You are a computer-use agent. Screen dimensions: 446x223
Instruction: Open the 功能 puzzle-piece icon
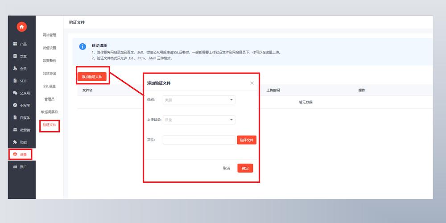15,142
